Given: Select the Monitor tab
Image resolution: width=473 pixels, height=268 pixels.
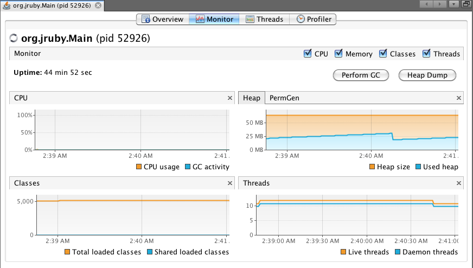Looking at the screenshot, I should click(x=214, y=20).
